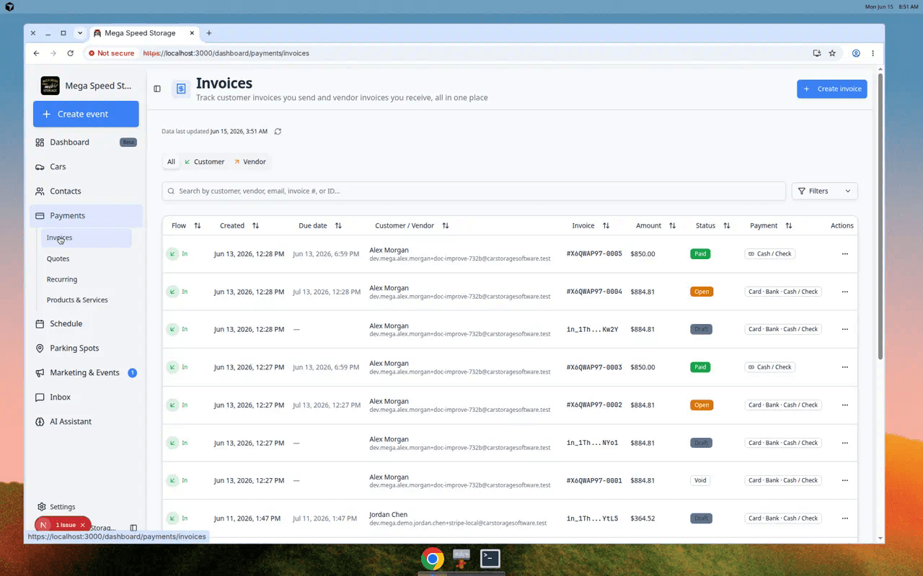The height and width of the screenshot is (576, 923).
Task: Open Schedule in sidebar
Action: pos(86,324)
